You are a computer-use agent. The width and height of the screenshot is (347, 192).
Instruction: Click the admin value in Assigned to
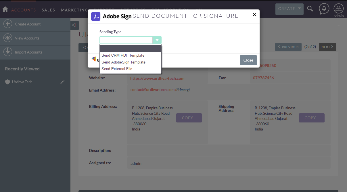(136, 163)
